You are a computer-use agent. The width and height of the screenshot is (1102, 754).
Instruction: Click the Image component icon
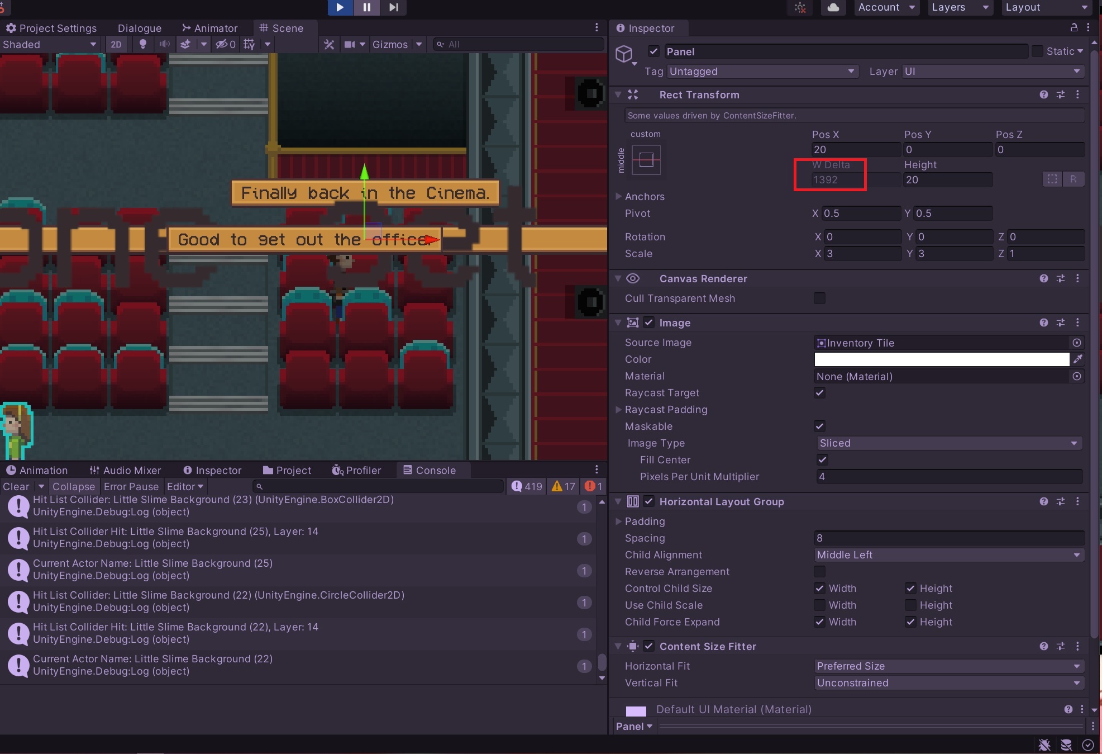(634, 323)
